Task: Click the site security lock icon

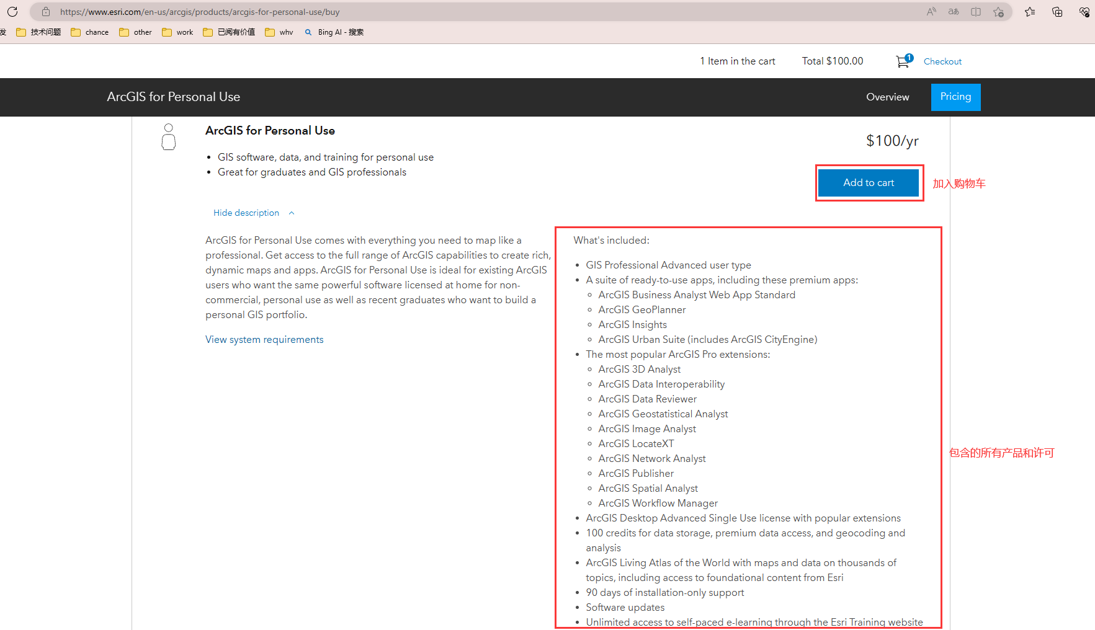Action: (x=46, y=11)
